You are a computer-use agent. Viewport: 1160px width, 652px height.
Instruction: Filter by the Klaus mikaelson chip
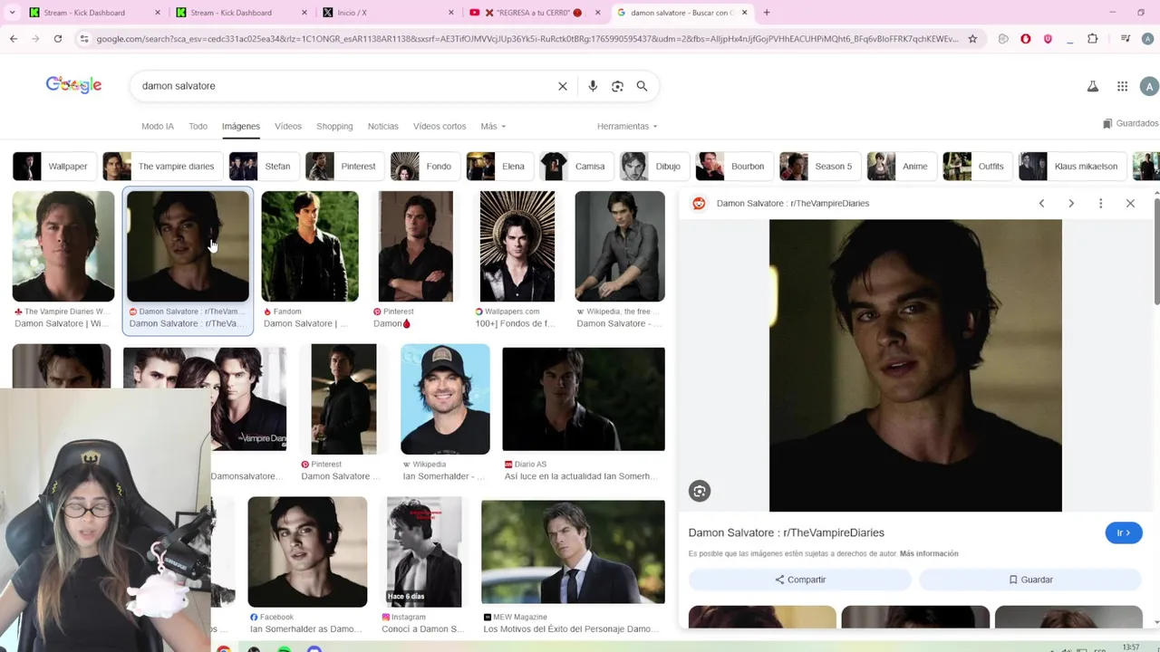[1071, 167]
